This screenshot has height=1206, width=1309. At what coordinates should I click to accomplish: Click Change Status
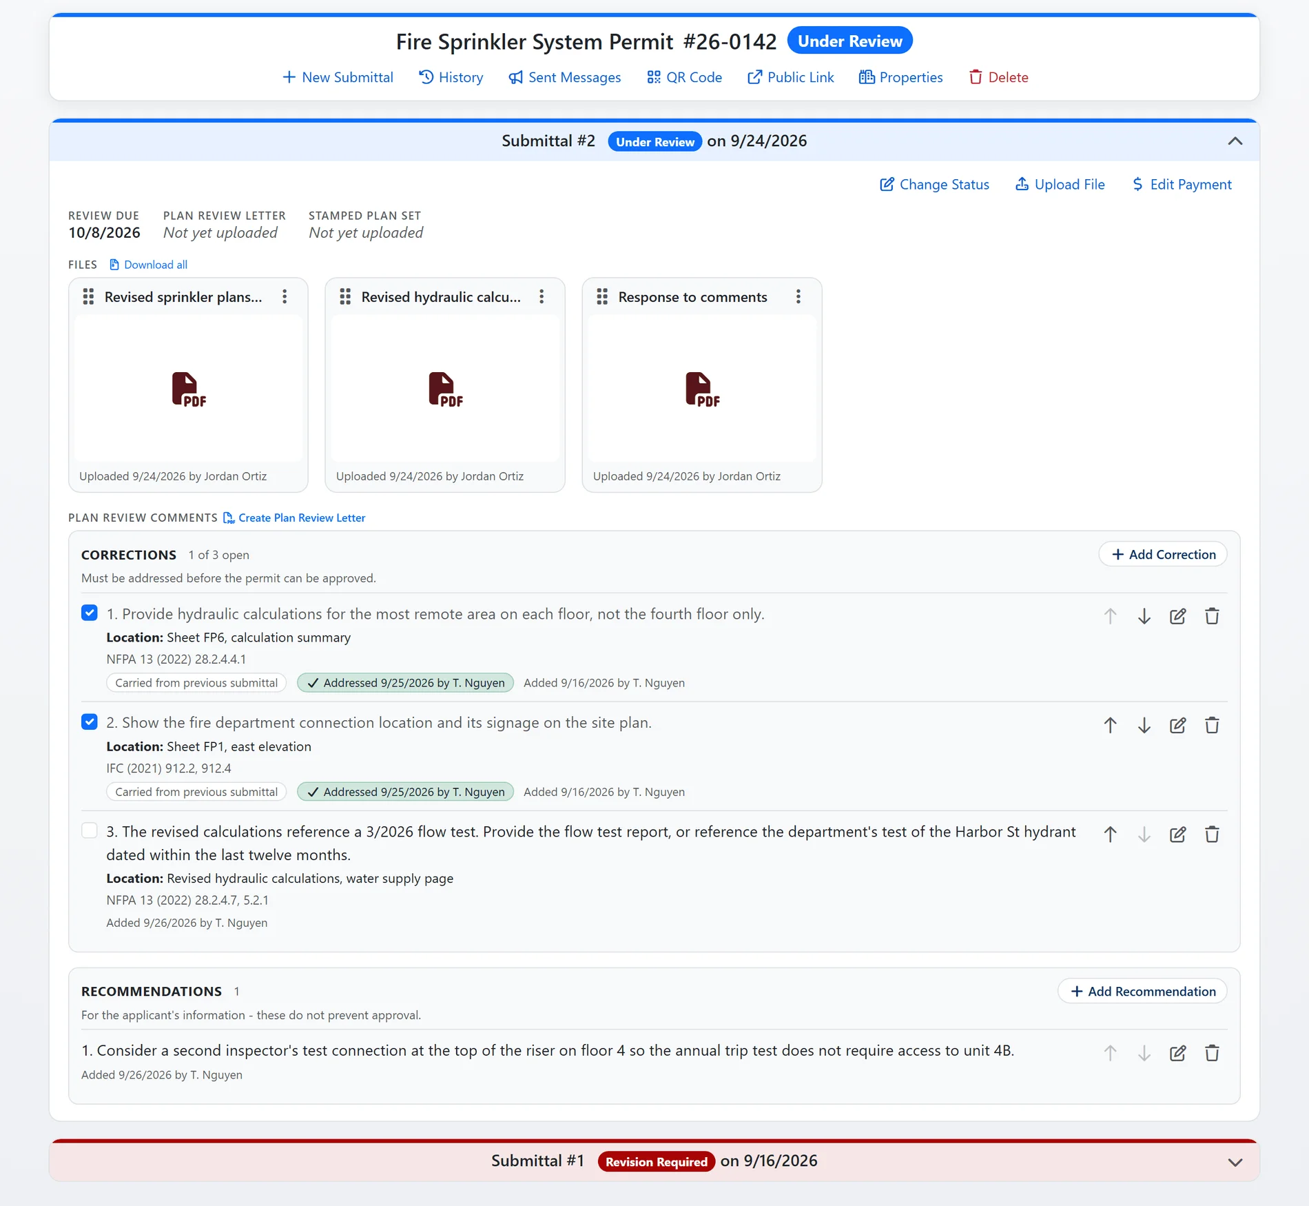pos(934,185)
